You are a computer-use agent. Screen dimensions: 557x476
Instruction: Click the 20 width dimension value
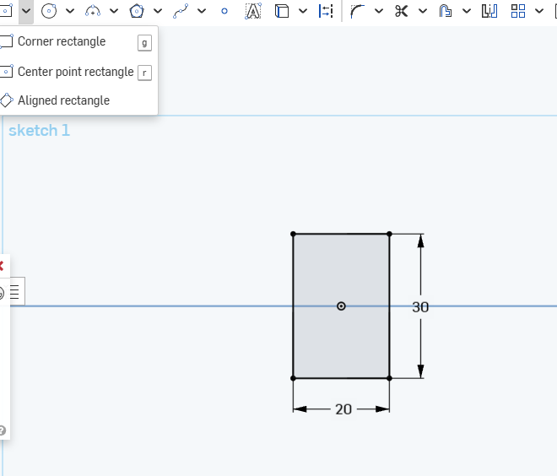pos(343,409)
